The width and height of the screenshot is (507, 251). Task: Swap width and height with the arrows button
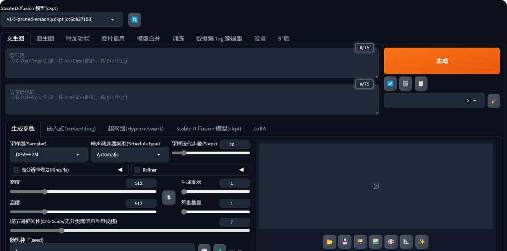pyautogui.click(x=169, y=198)
